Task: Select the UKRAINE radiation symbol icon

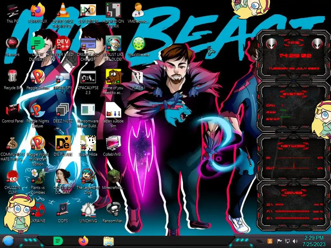Action: coord(38,213)
